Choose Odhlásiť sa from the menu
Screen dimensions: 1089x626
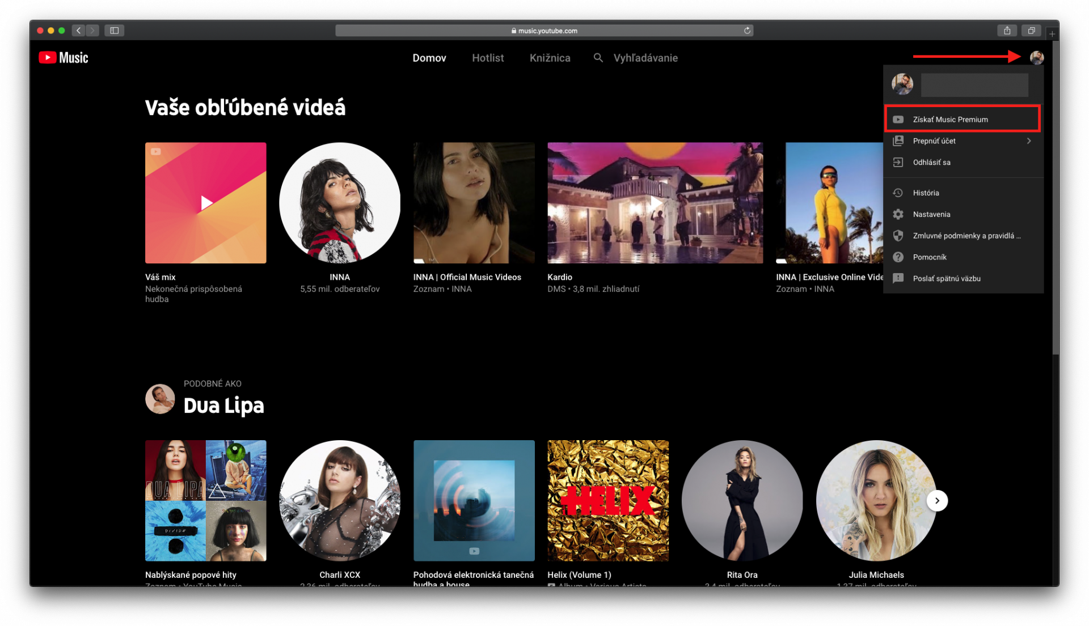coord(963,163)
